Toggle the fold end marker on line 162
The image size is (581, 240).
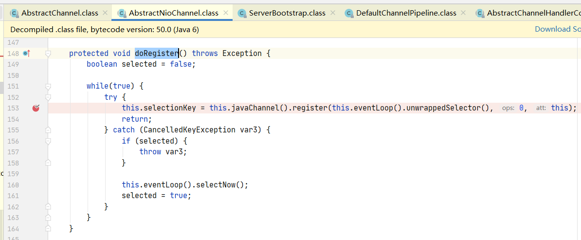pos(48,206)
